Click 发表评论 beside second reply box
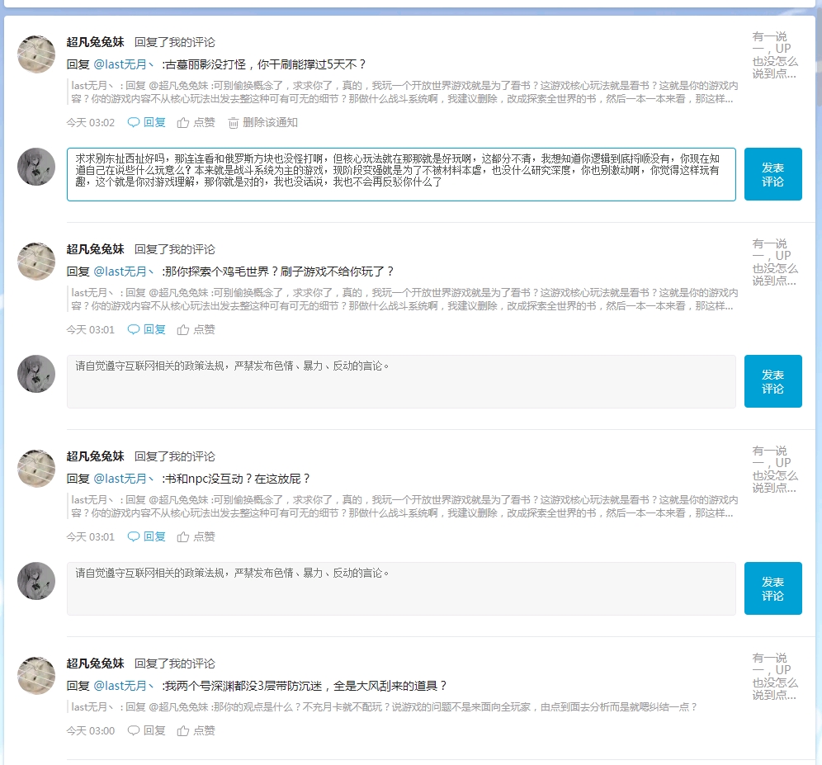The height and width of the screenshot is (765, 822). click(x=772, y=381)
